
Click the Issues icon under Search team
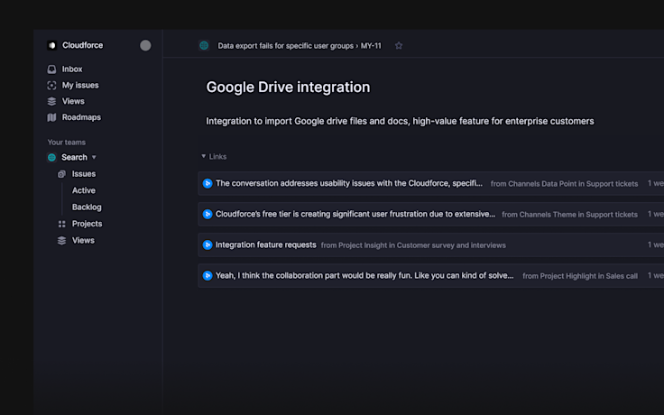click(x=61, y=174)
